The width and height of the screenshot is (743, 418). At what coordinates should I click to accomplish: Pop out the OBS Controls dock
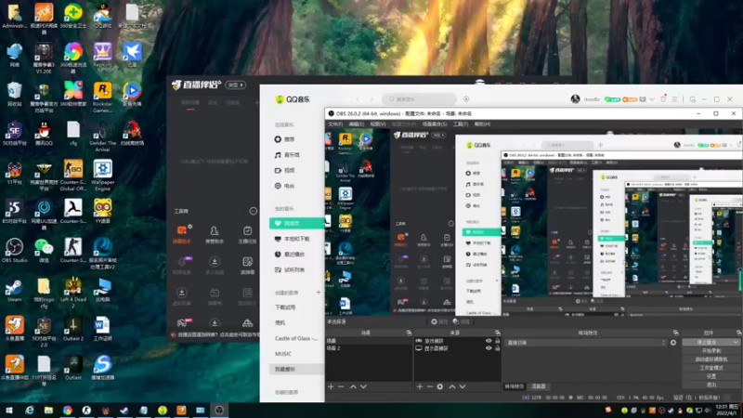(x=737, y=333)
